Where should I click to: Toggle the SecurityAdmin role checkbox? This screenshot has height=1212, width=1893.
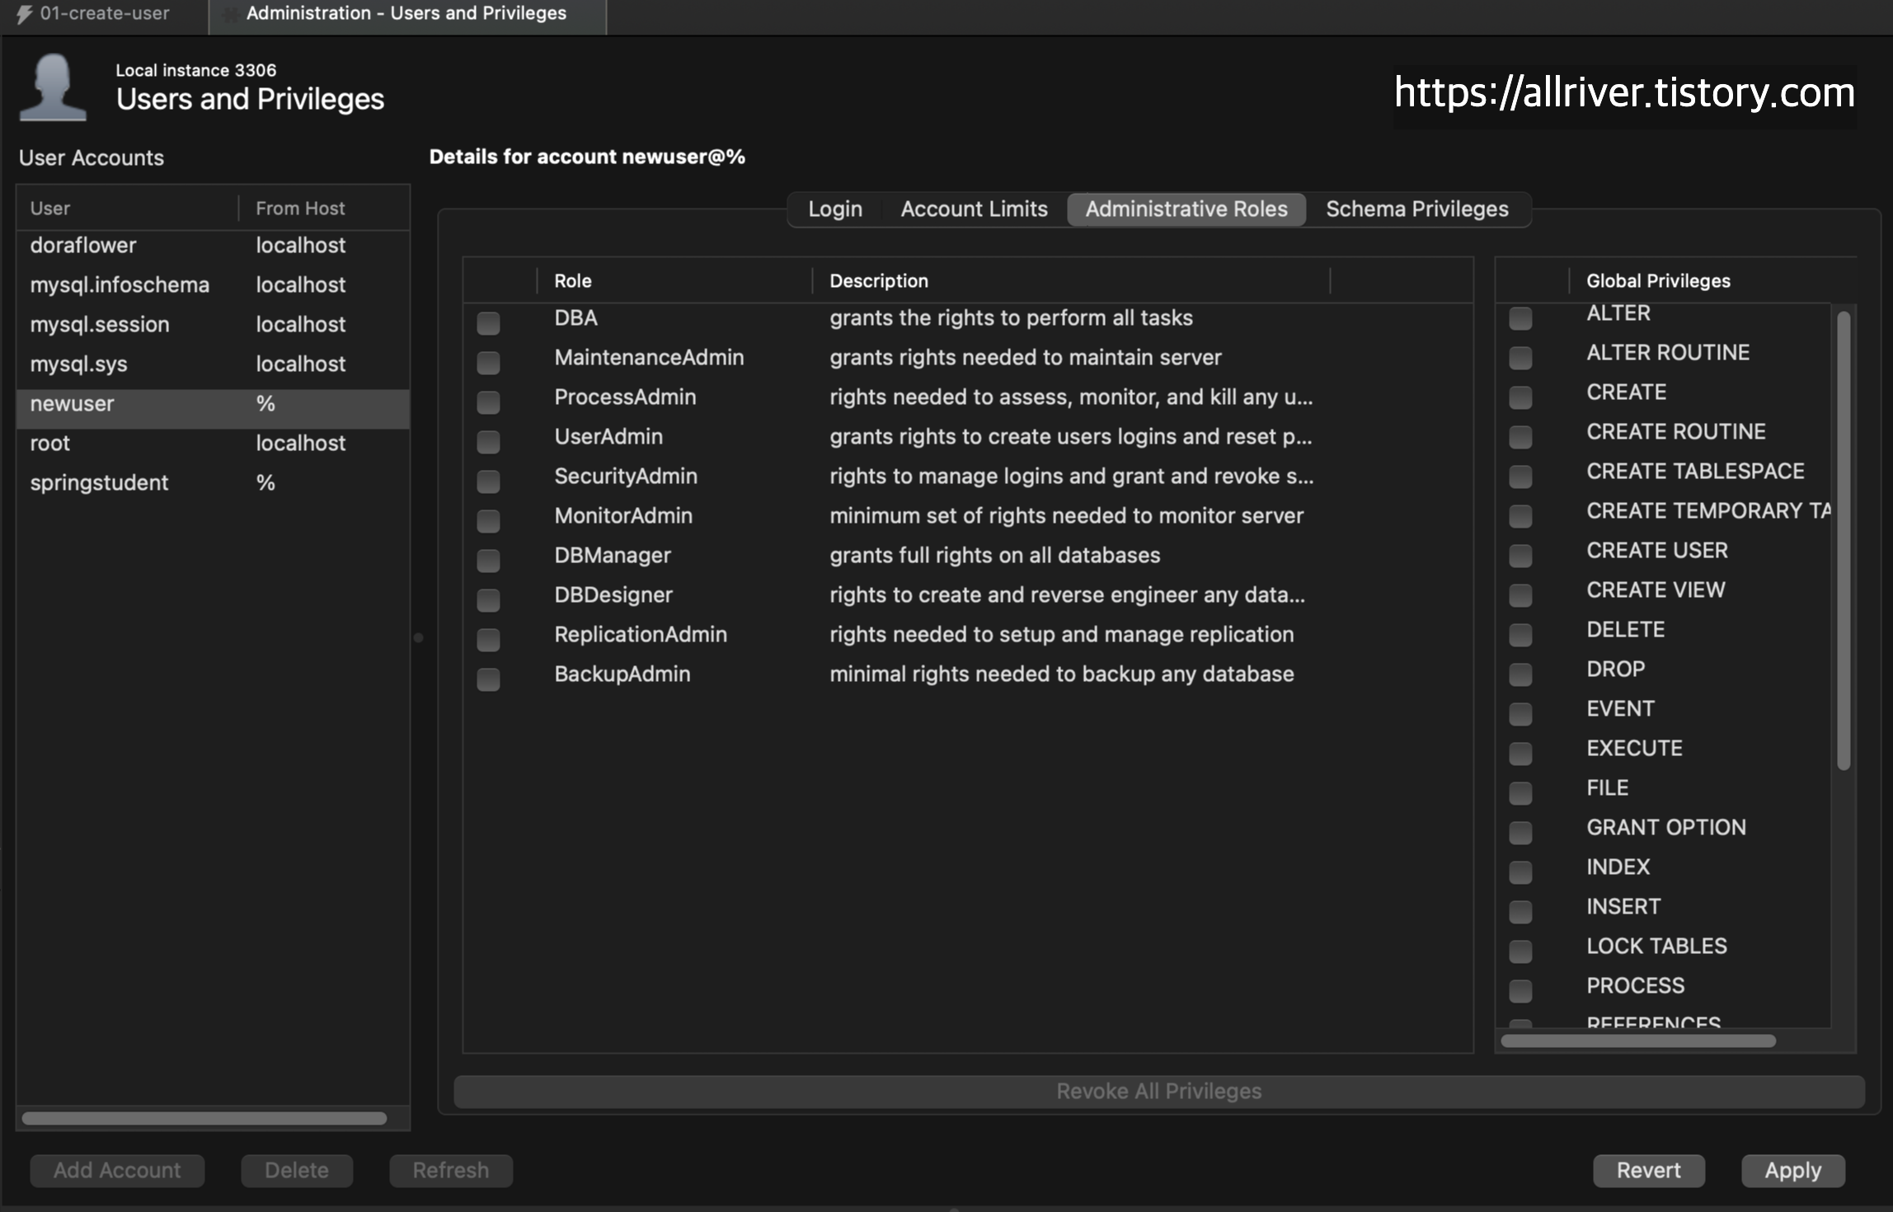pyautogui.click(x=488, y=481)
